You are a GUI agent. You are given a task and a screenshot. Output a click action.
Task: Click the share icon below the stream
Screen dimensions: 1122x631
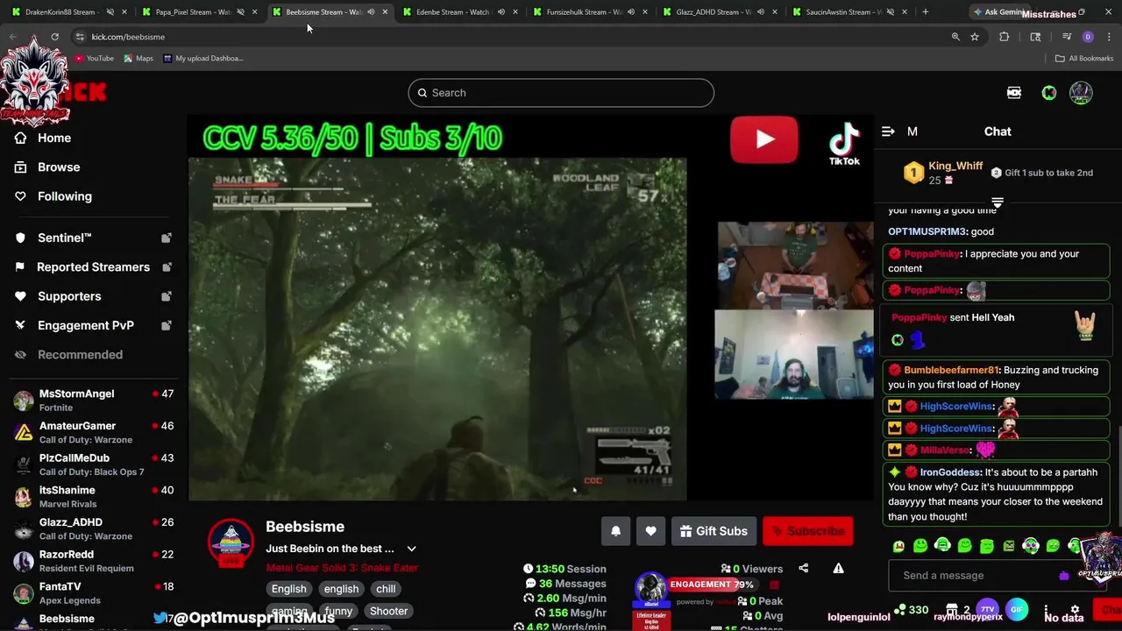[803, 568]
